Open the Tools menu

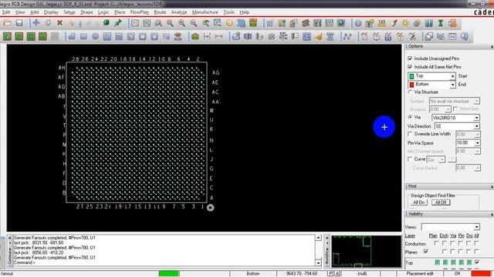coord(228,12)
